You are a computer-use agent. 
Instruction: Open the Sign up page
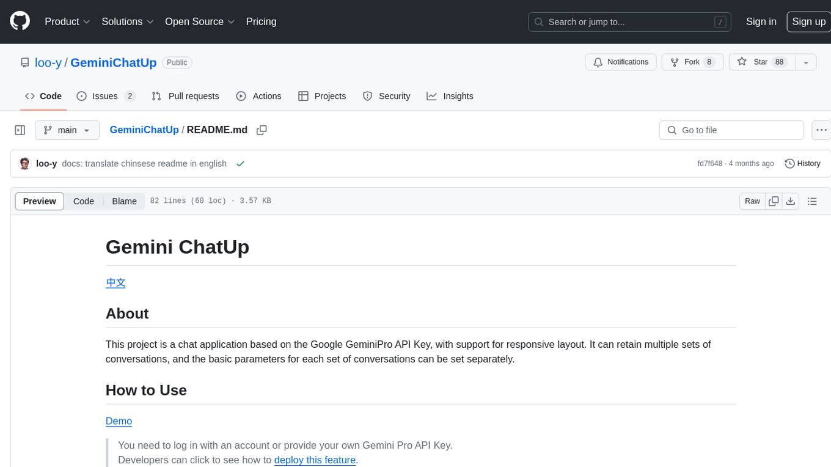pyautogui.click(x=808, y=21)
